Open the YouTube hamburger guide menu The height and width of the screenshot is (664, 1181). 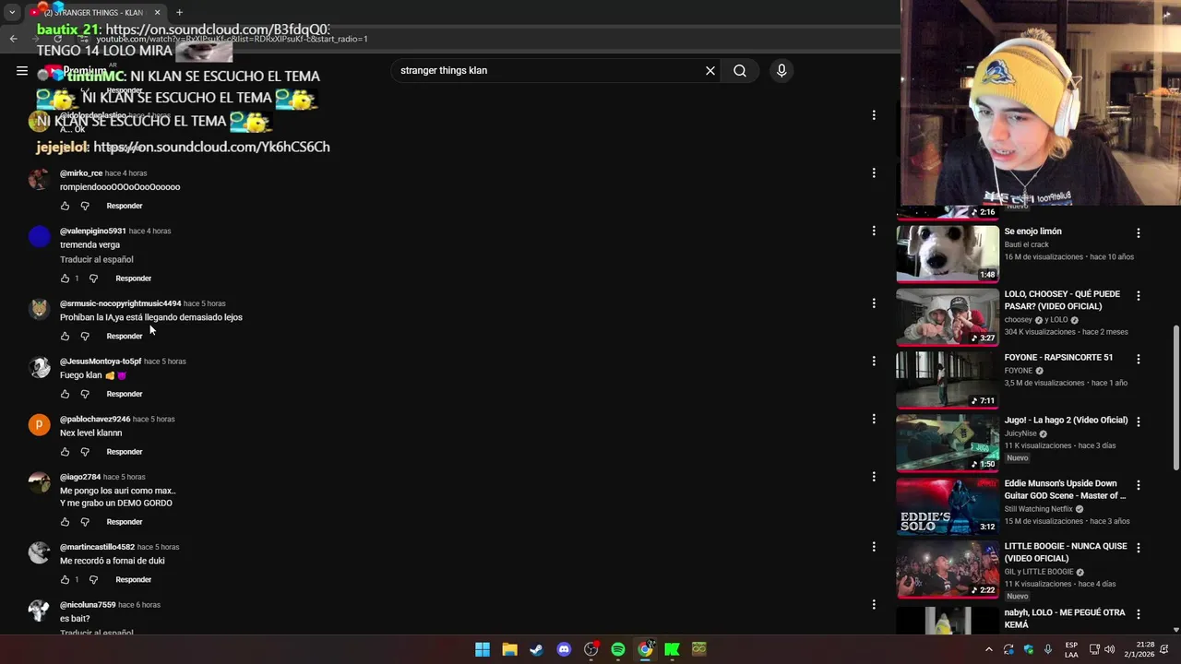pyautogui.click(x=22, y=70)
